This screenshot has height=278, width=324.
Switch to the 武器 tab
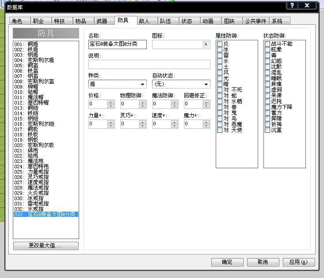tap(105, 21)
